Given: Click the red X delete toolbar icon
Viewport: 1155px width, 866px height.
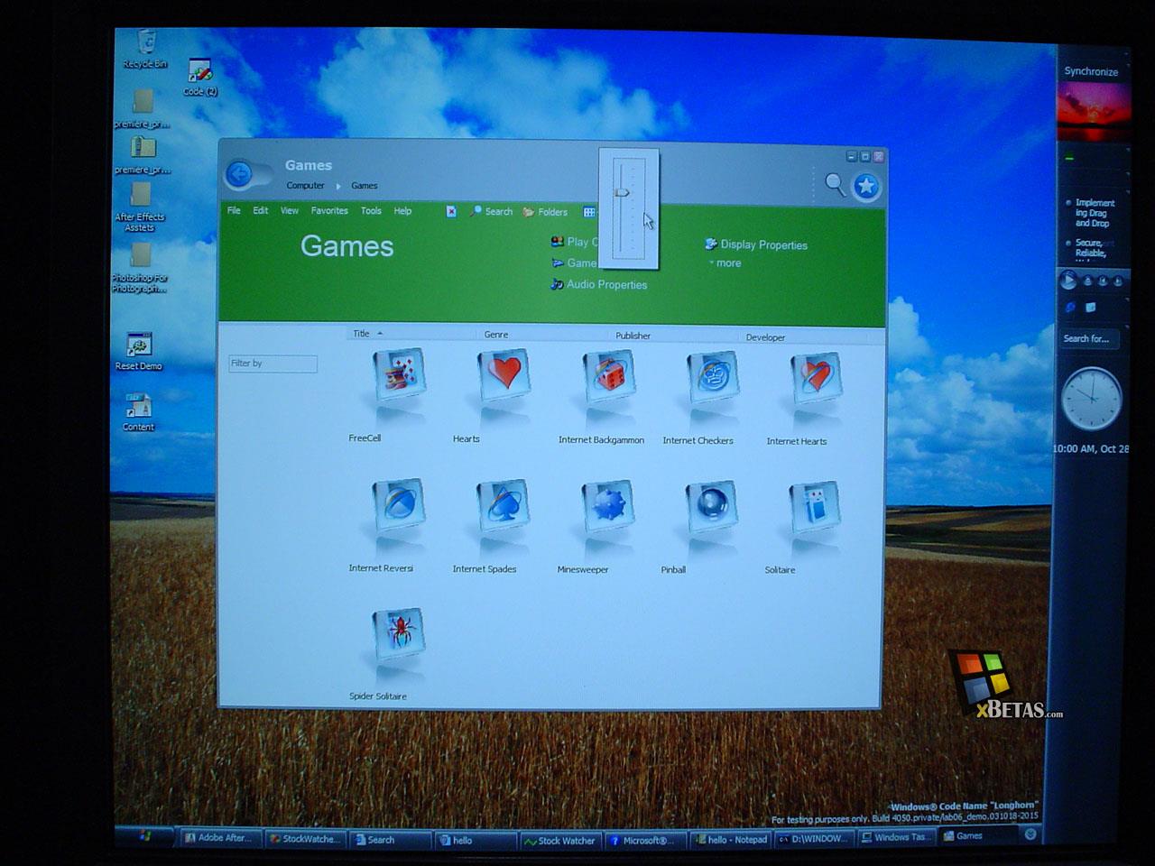Looking at the screenshot, I should click(451, 211).
